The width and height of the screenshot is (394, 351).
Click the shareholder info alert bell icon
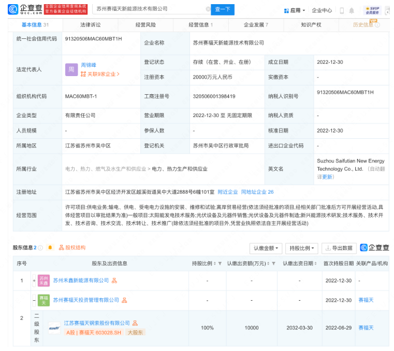50,247
